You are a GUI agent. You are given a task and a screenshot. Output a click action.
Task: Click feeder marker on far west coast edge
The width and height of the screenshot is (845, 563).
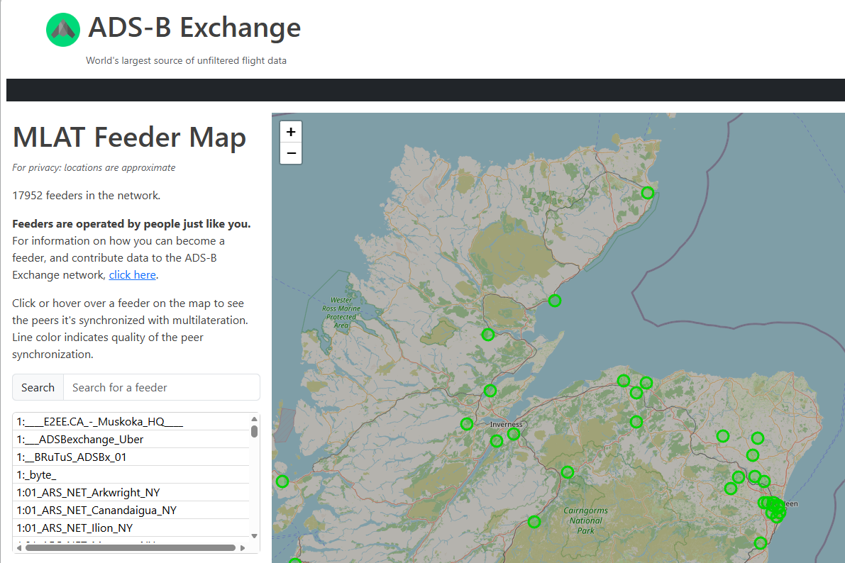pos(282,481)
